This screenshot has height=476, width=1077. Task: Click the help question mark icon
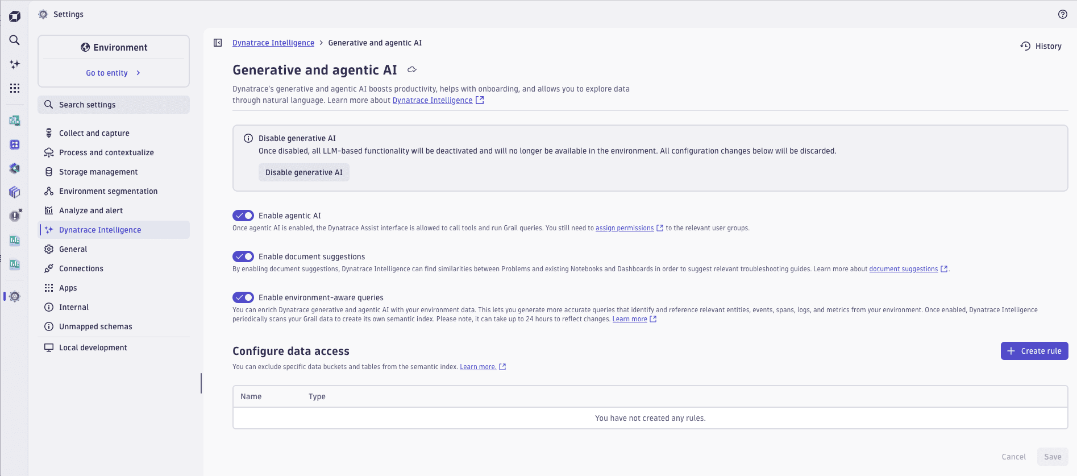coord(1062,14)
